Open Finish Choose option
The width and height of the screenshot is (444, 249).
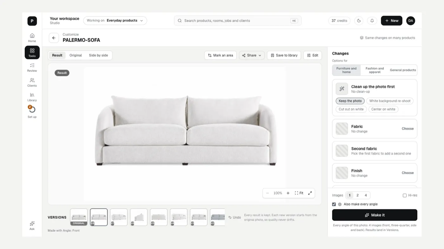coord(408,173)
